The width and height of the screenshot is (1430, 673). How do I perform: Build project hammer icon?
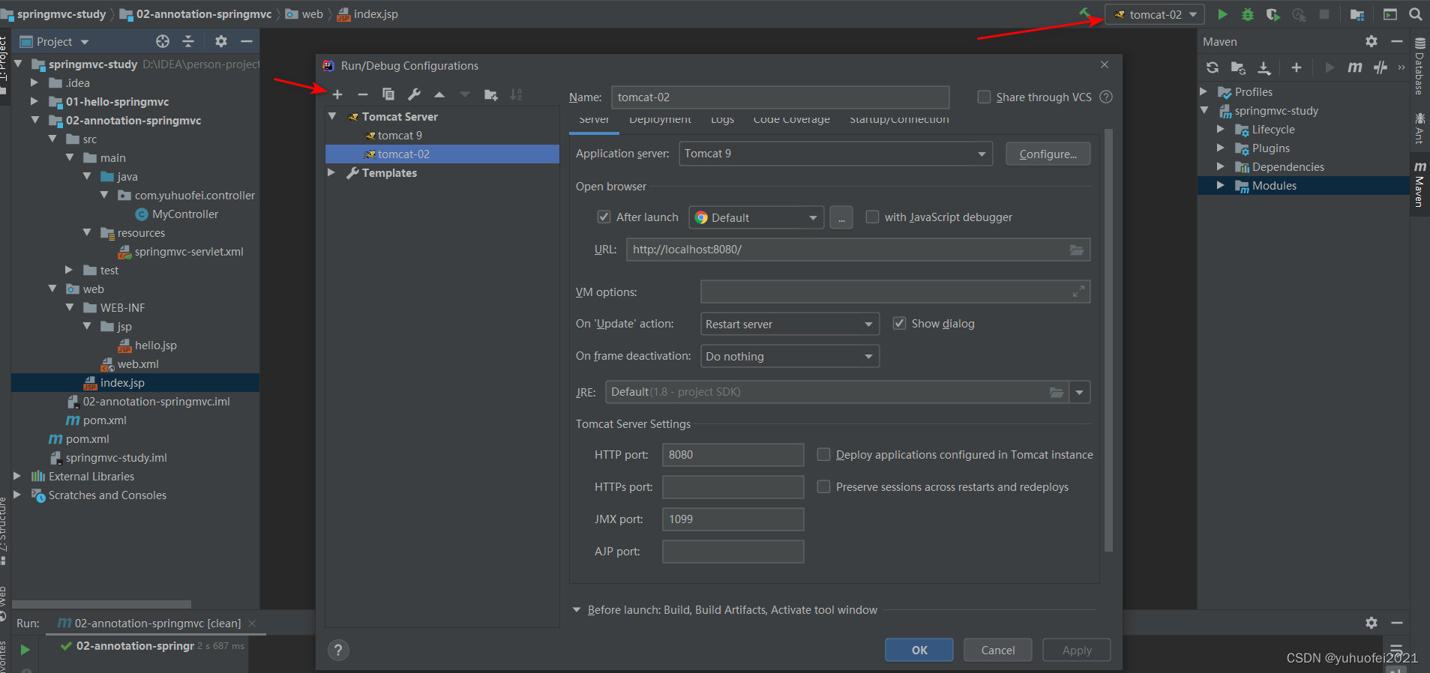click(x=1085, y=13)
